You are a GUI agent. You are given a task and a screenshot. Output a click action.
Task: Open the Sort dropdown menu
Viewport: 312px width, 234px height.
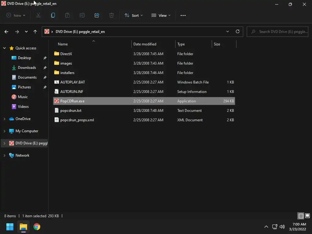(133, 15)
